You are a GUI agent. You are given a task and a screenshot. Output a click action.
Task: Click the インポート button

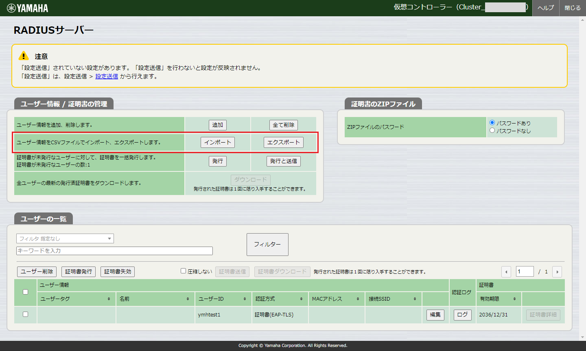coord(217,142)
